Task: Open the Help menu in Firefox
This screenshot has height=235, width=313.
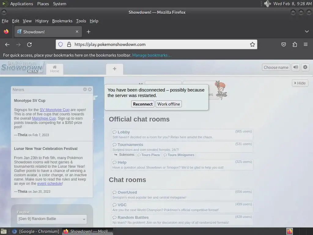Action: pos(94,21)
